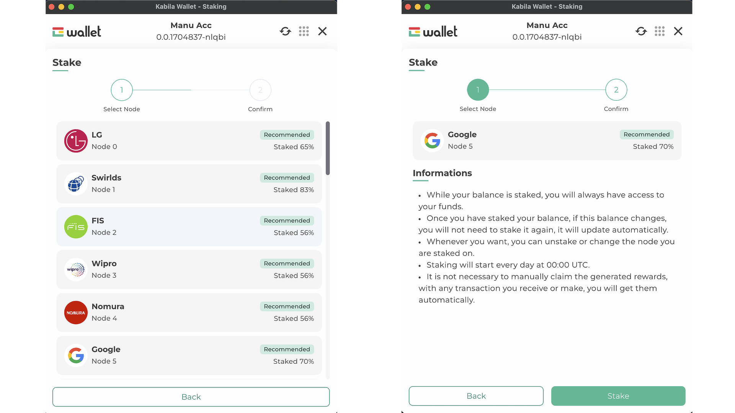This screenshot has width=735, height=413.
Task: Go to filled step 1 circle in right window
Action: [478, 90]
